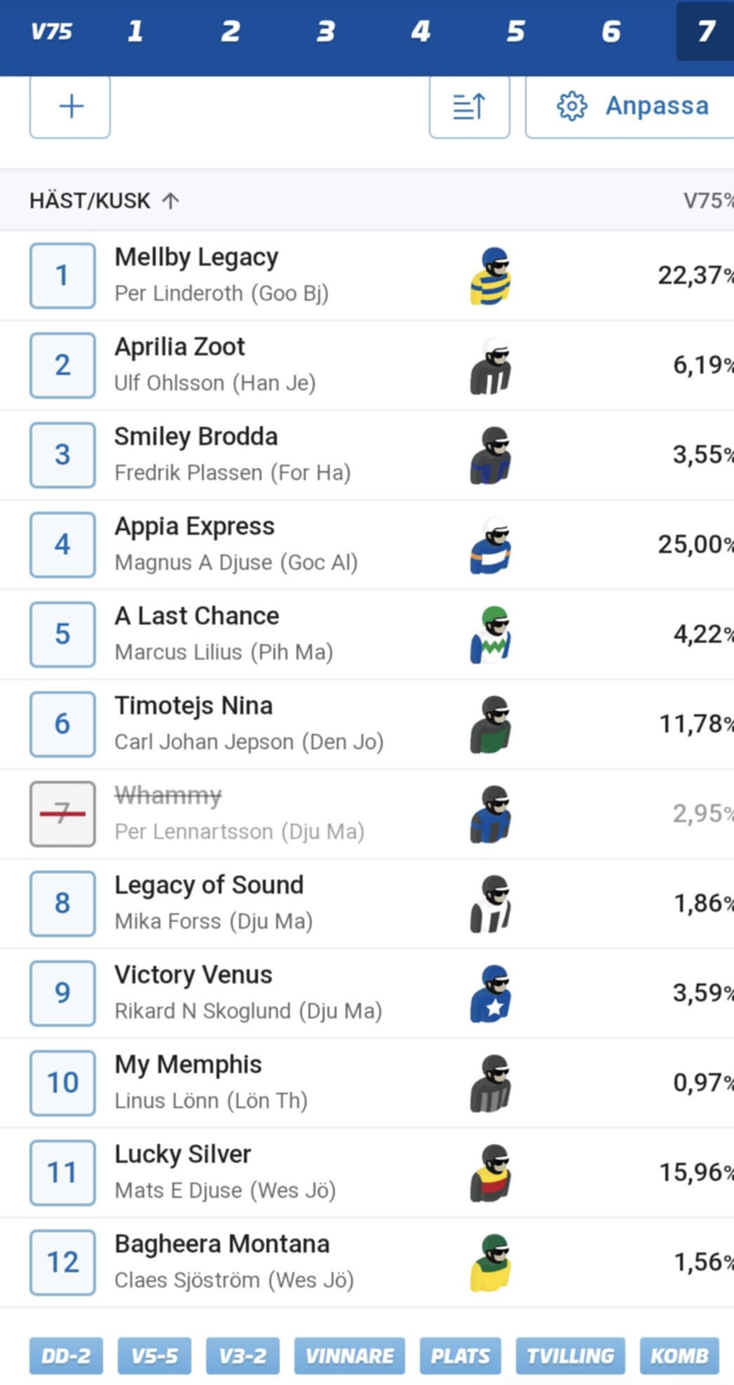
Task: Open the TVILLING bet type
Action: [x=570, y=1356]
